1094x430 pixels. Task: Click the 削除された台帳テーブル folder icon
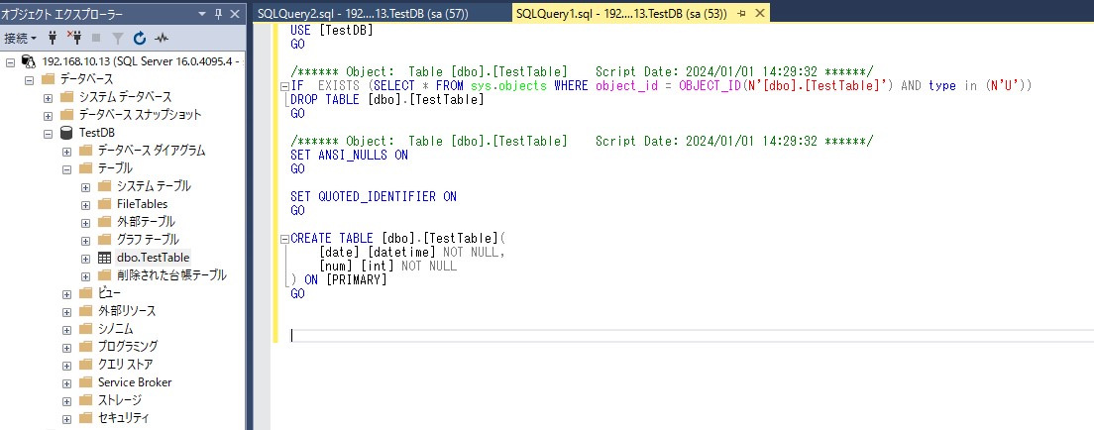click(105, 275)
